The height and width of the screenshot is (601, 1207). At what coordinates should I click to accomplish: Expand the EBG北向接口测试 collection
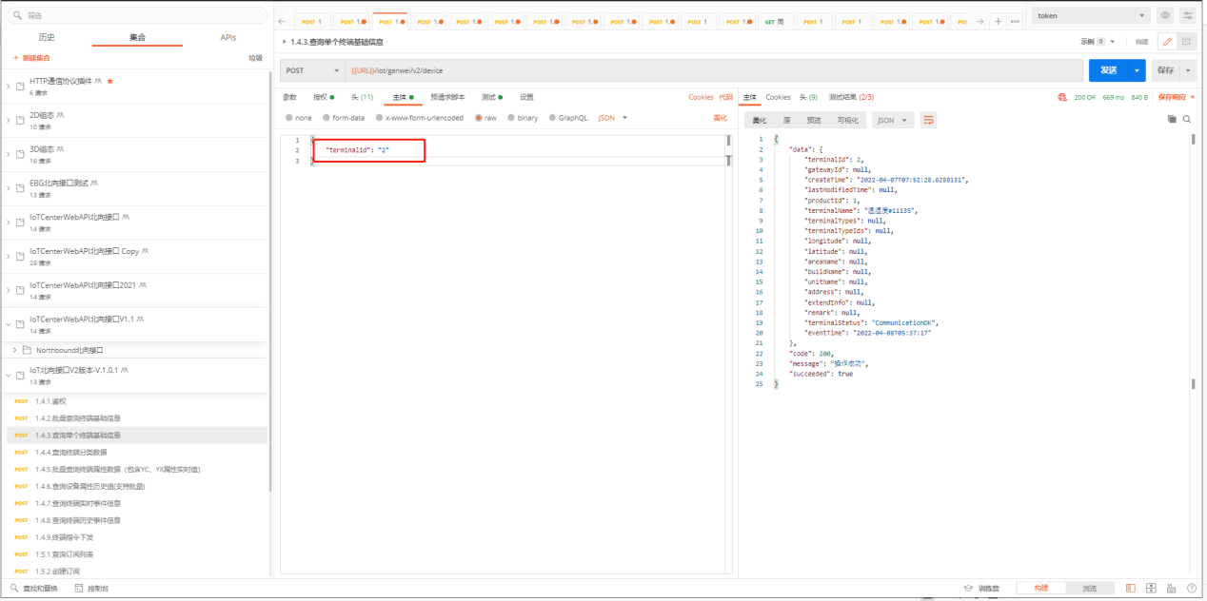(x=9, y=187)
